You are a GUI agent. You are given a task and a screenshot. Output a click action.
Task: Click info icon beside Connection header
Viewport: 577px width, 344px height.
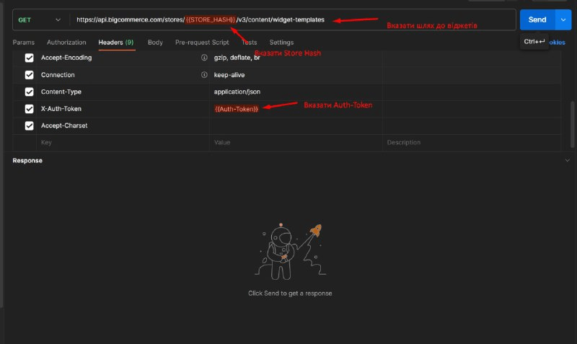(204, 75)
